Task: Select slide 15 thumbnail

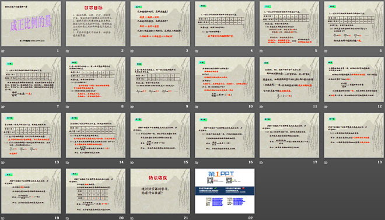Action: point(160,135)
